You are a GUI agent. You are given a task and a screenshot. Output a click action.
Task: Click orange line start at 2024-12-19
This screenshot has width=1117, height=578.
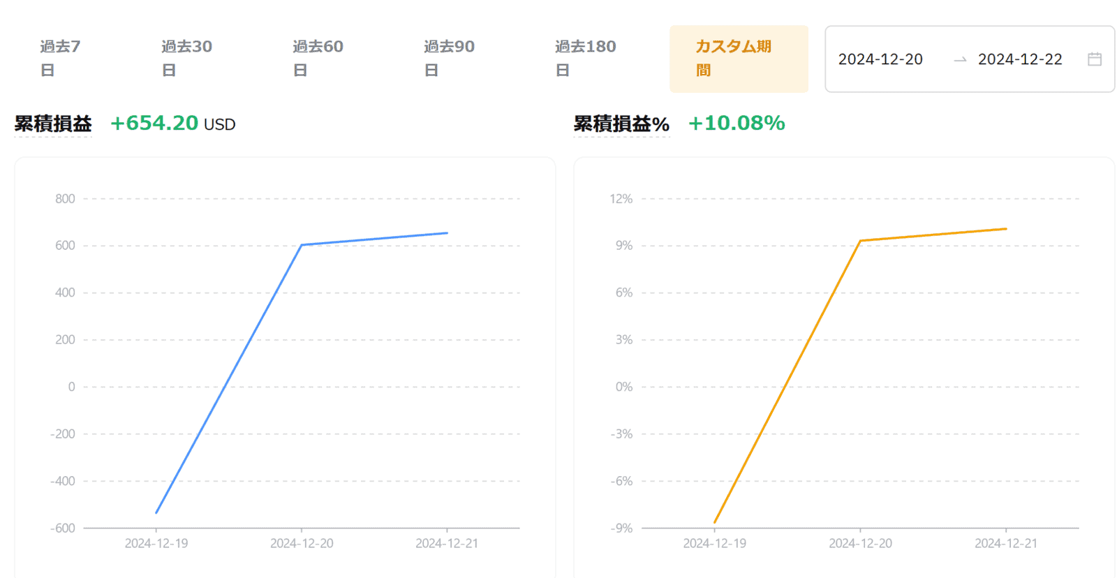(715, 522)
